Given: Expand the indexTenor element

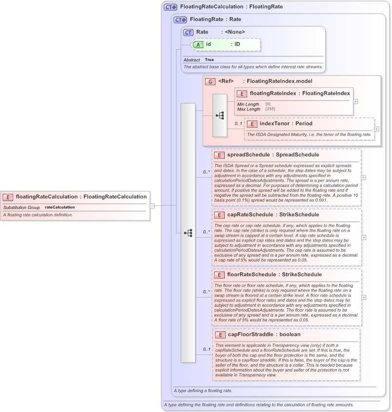Looking at the screenshot, I should click(377, 129).
